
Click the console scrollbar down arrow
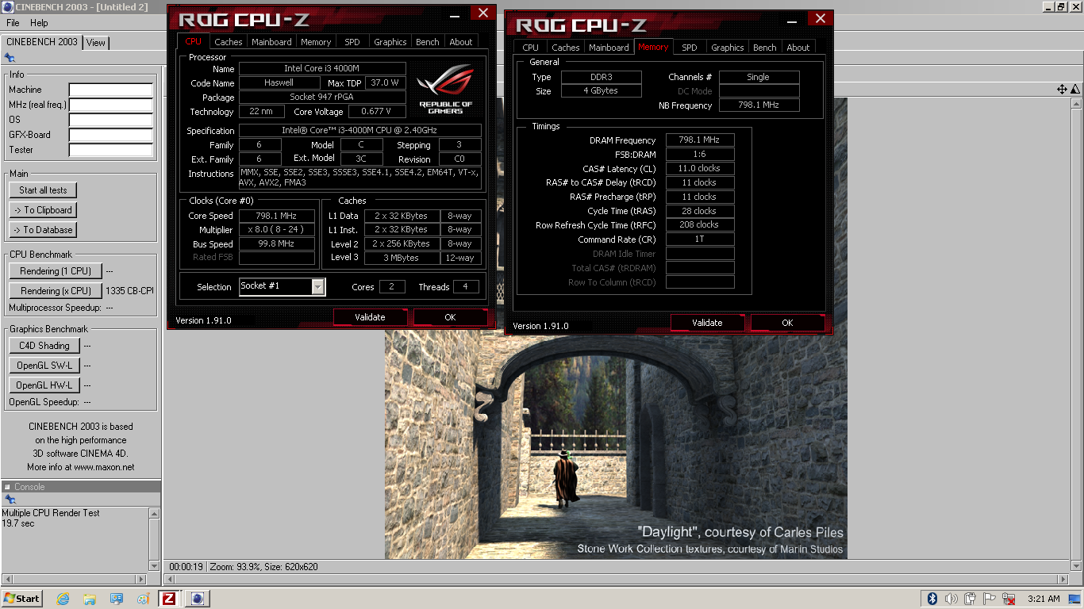154,566
